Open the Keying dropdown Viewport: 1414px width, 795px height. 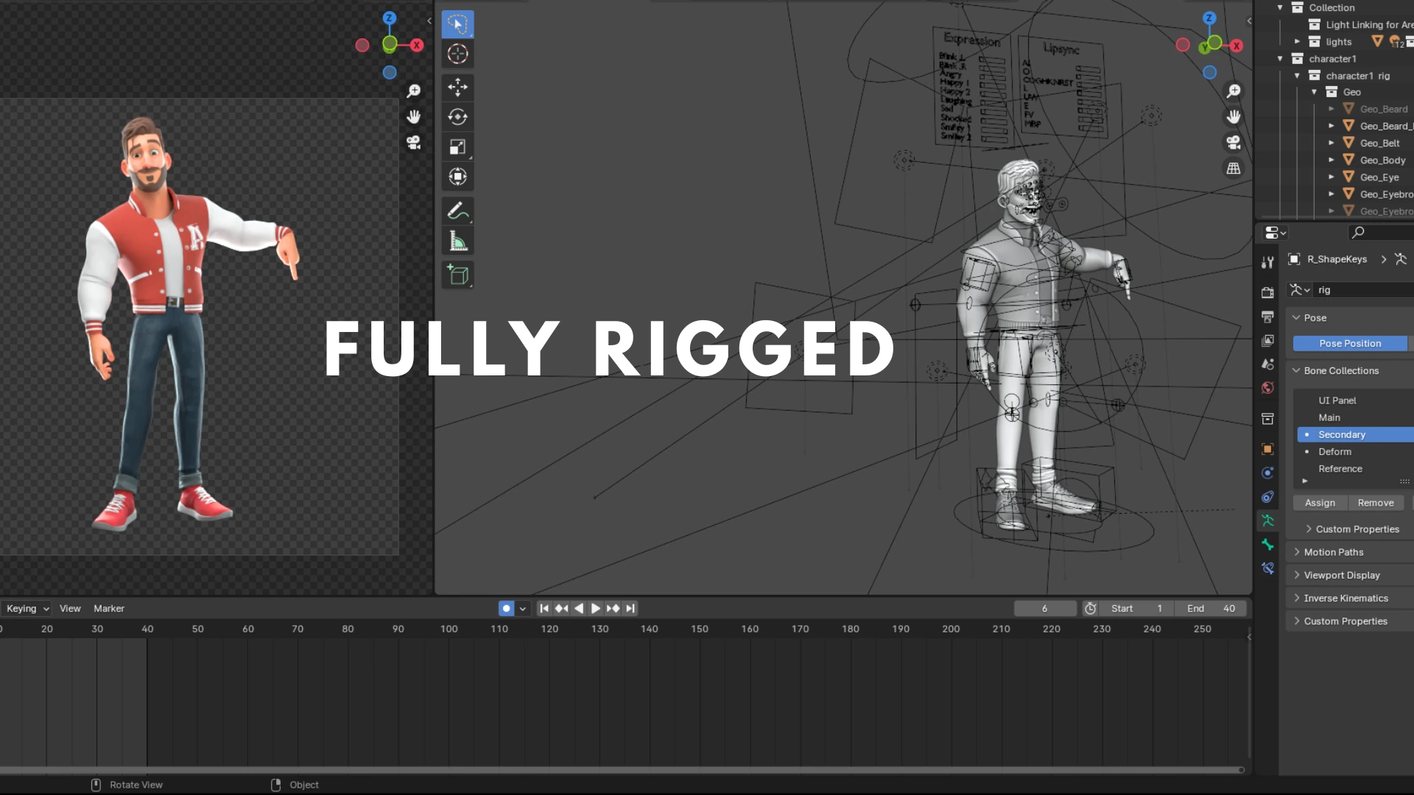point(27,608)
